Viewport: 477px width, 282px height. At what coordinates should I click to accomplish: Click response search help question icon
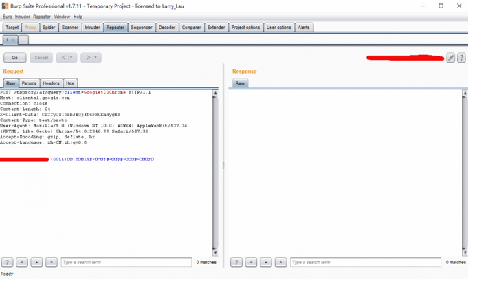pos(236,262)
